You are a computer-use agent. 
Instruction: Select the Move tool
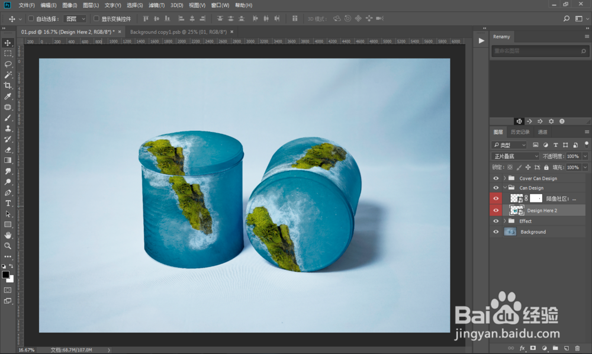(x=8, y=43)
